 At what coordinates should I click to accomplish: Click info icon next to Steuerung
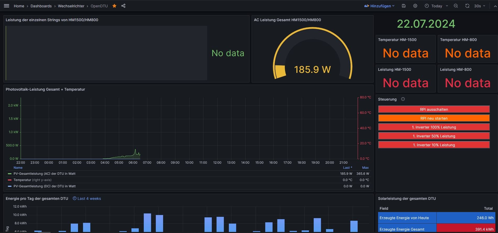click(x=403, y=99)
